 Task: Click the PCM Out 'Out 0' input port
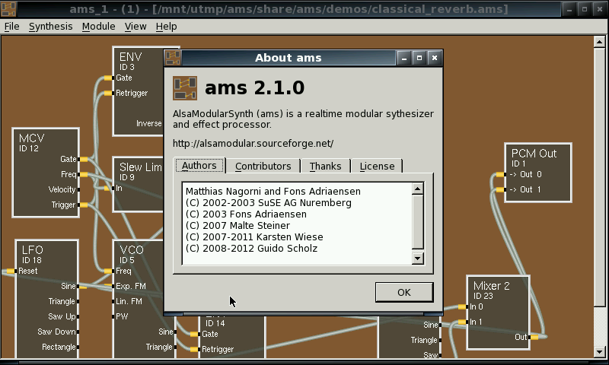[x=501, y=175]
